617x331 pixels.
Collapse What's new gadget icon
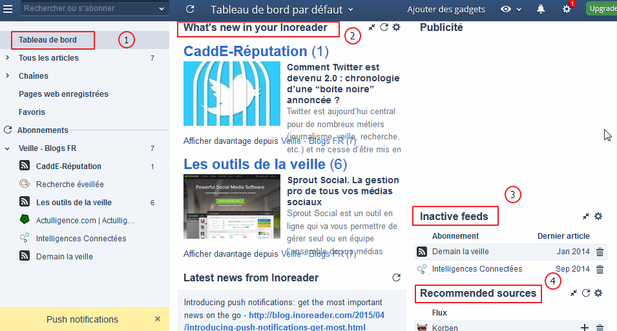click(x=371, y=27)
